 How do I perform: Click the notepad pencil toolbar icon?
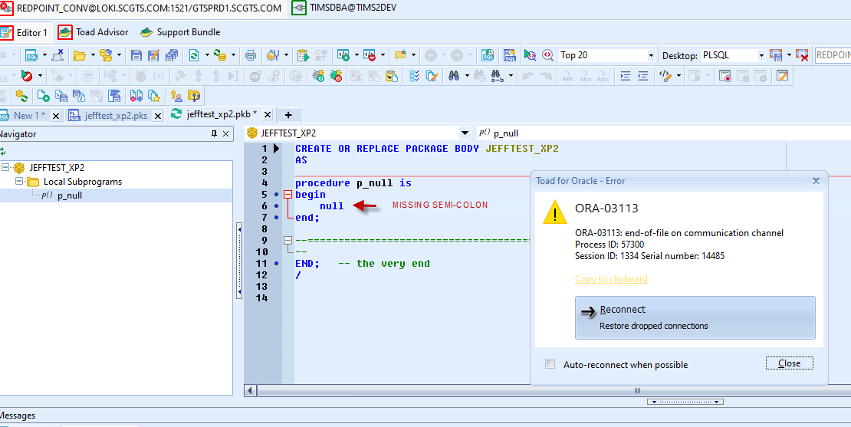pyautogui.click(x=782, y=76)
